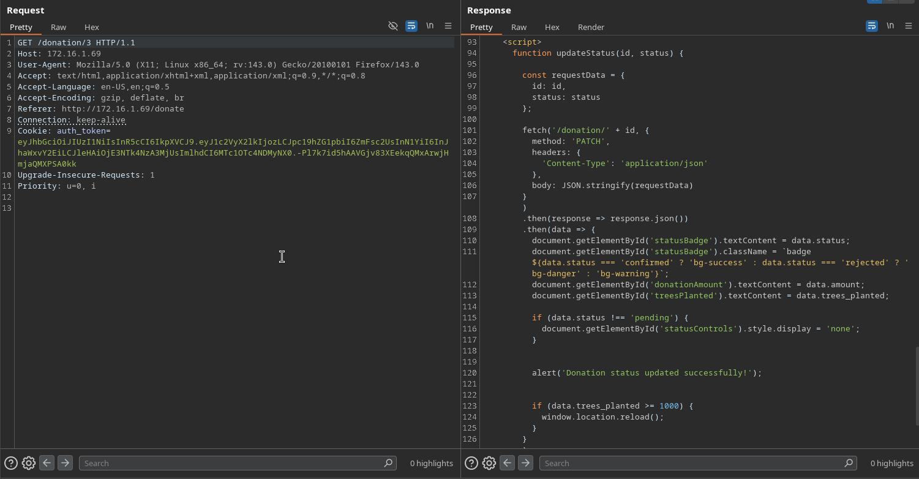This screenshot has width=919, height=479.
Task: Click the Response panel vertical scrollbar
Action: coord(916,386)
